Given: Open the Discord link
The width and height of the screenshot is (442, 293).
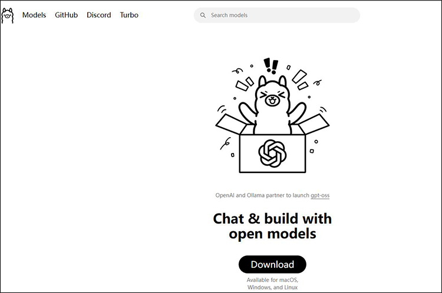Looking at the screenshot, I should coord(98,15).
